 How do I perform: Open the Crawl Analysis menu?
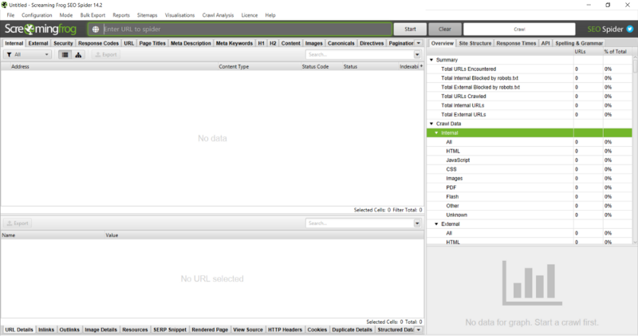pyautogui.click(x=218, y=15)
